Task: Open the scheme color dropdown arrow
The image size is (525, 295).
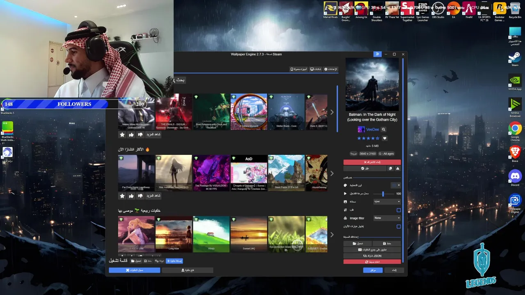Action: [x=399, y=185]
